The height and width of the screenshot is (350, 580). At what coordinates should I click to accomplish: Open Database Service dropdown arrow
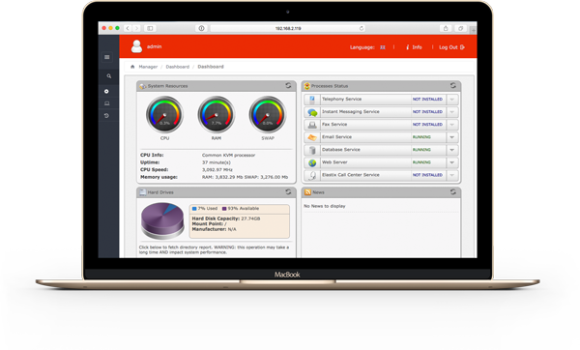coord(452,150)
